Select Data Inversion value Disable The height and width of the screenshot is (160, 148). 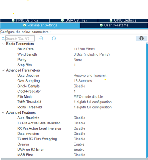[79, 134]
